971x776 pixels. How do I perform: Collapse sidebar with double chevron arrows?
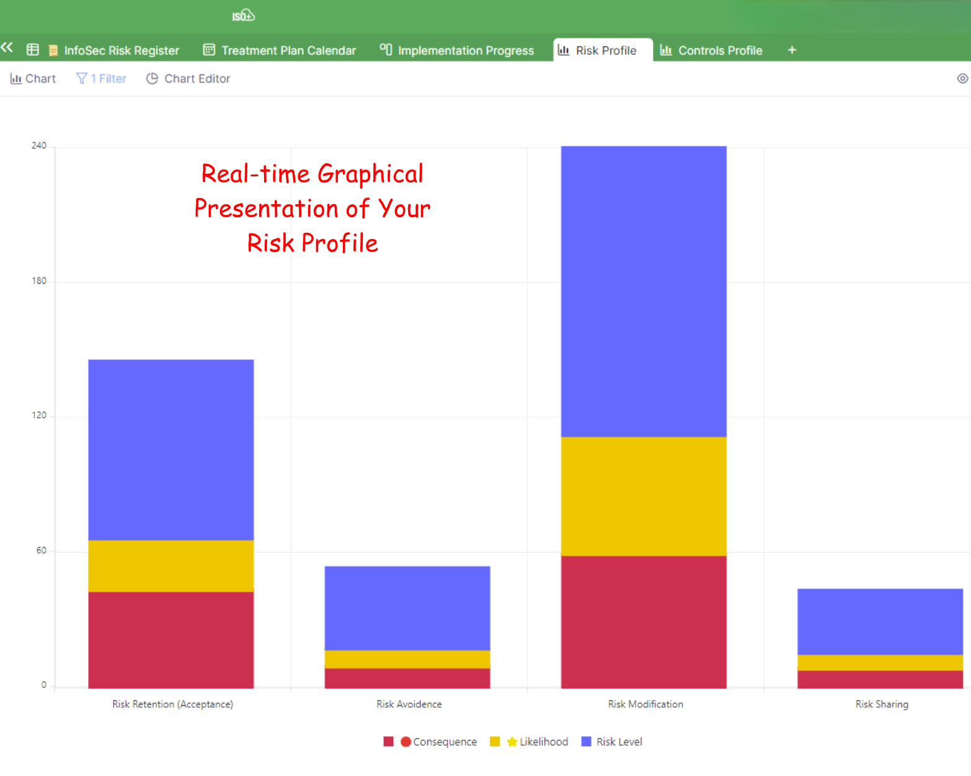7,48
